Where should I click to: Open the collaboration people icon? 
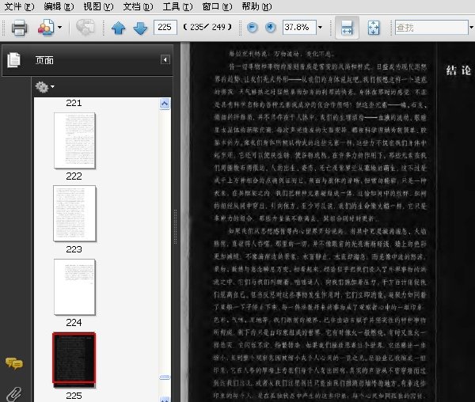(46, 27)
